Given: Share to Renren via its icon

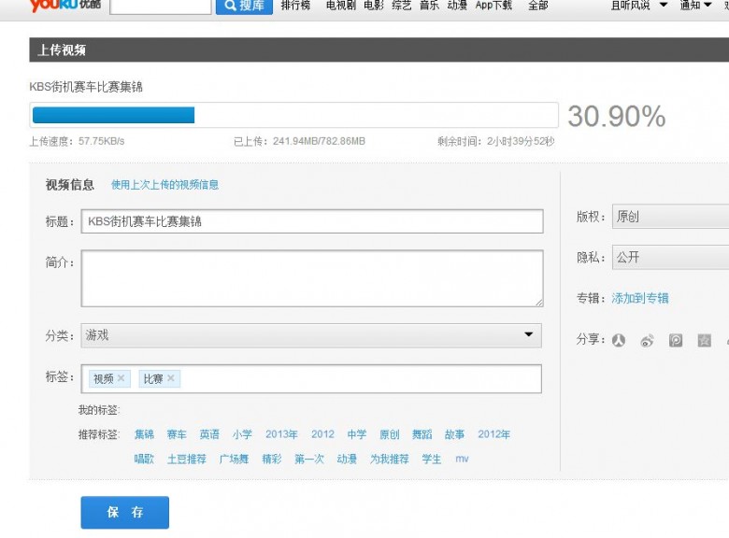Looking at the screenshot, I should click(x=618, y=341).
